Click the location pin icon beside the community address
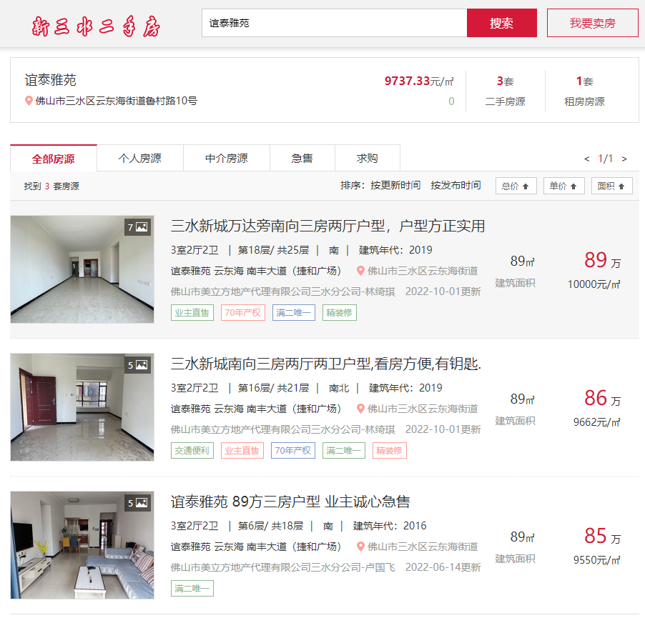645x618 pixels. click(29, 101)
